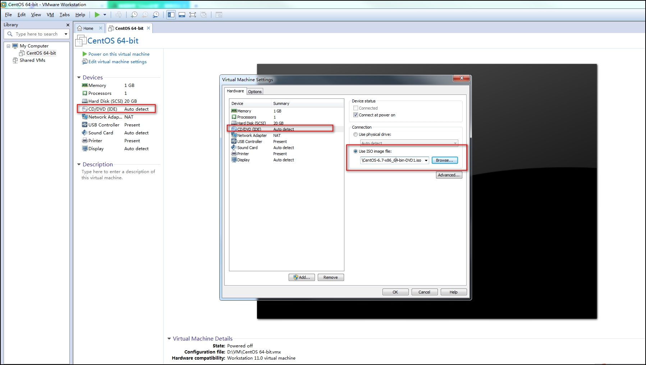Toggle the thumbnail bar view icon

click(182, 15)
